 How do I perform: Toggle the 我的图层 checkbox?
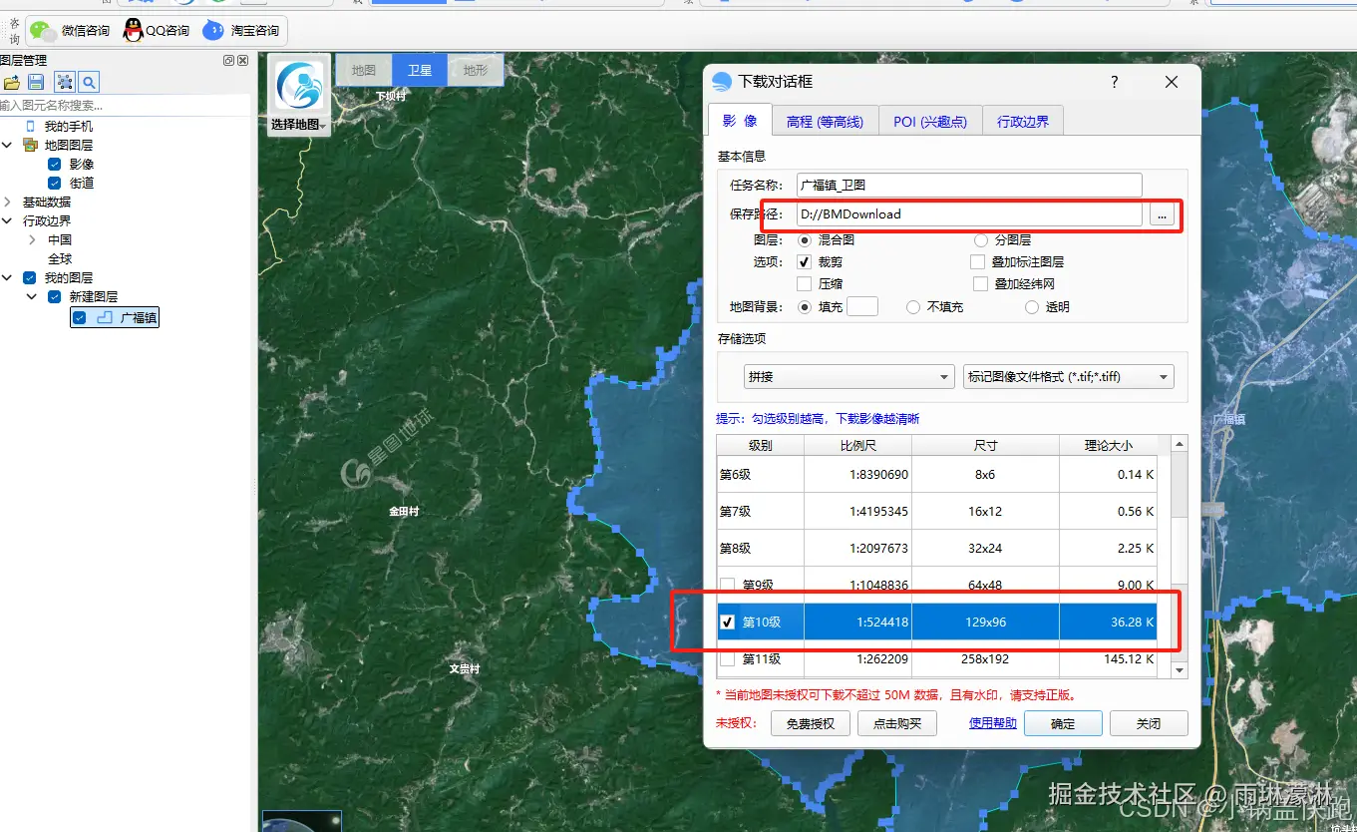[30, 278]
